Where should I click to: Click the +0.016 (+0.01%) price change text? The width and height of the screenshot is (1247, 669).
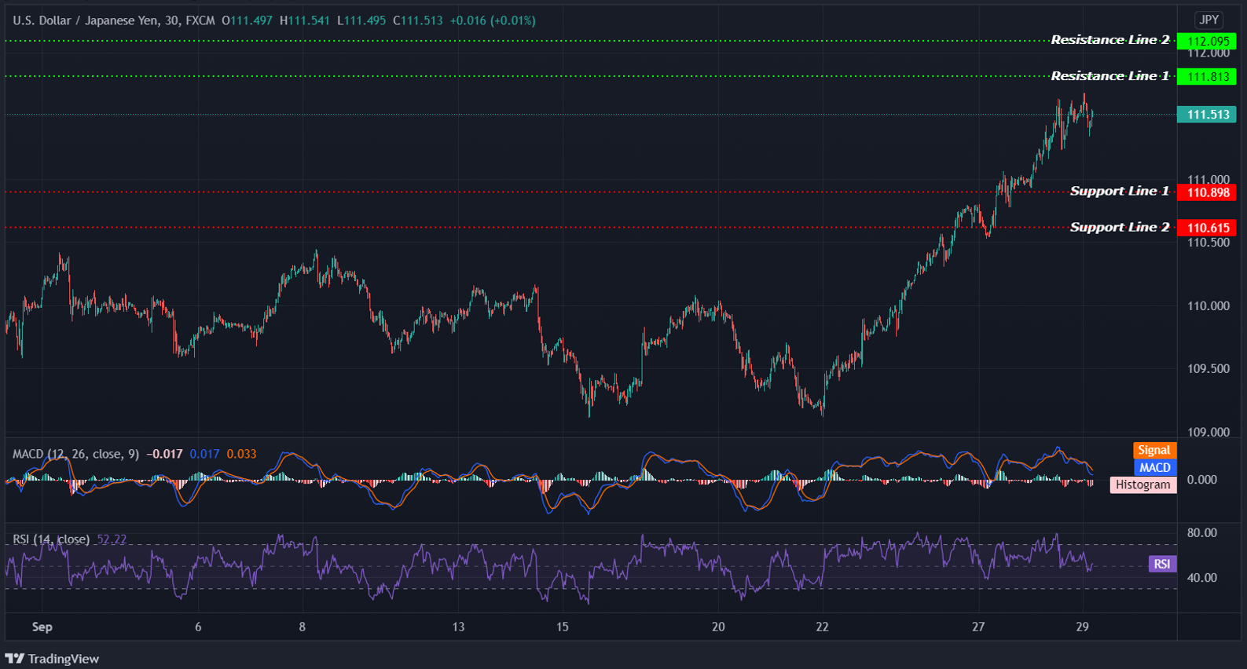click(x=493, y=20)
